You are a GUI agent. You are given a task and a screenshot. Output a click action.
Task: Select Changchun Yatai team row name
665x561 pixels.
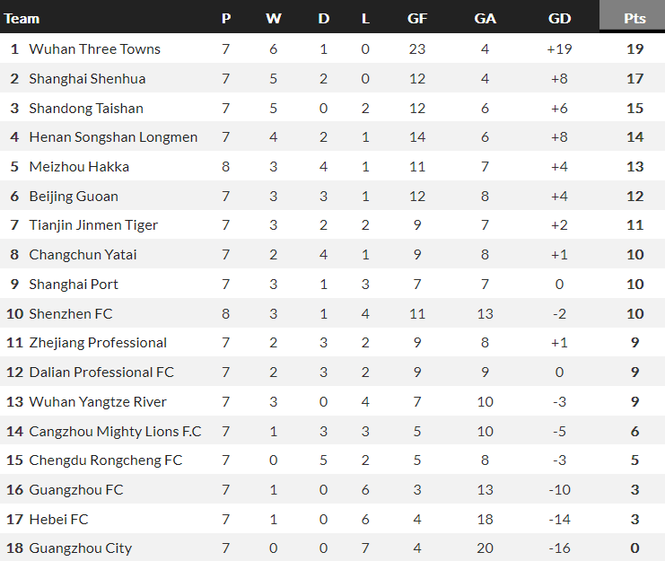point(83,254)
